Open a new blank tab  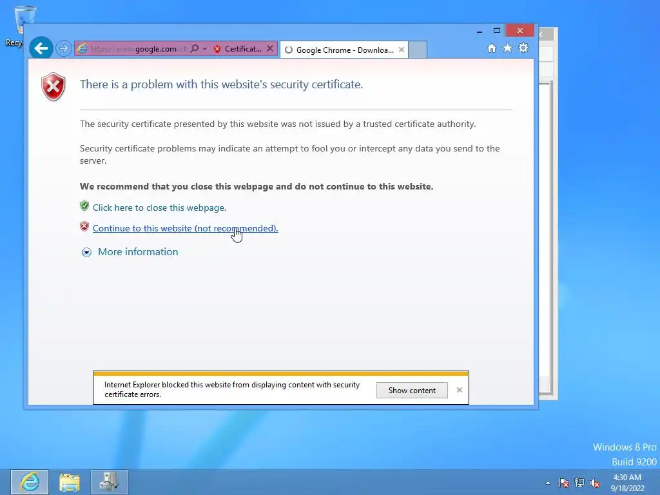tap(418, 50)
